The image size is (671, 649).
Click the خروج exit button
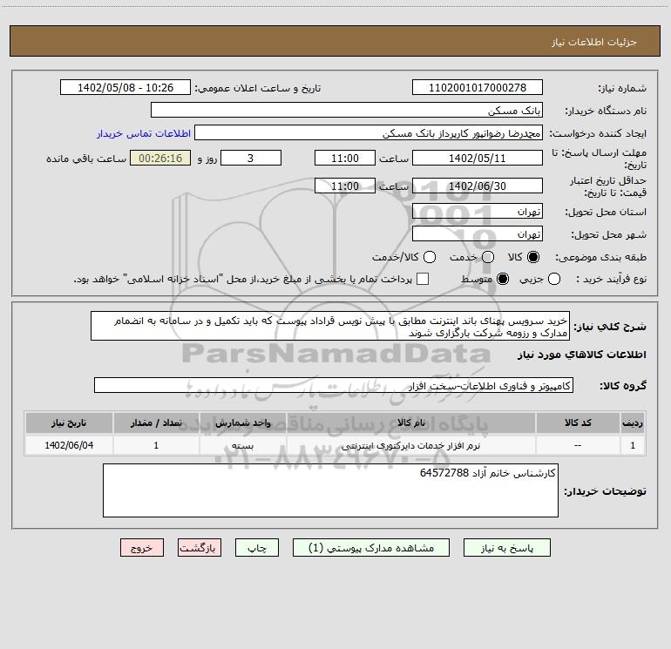point(142,548)
